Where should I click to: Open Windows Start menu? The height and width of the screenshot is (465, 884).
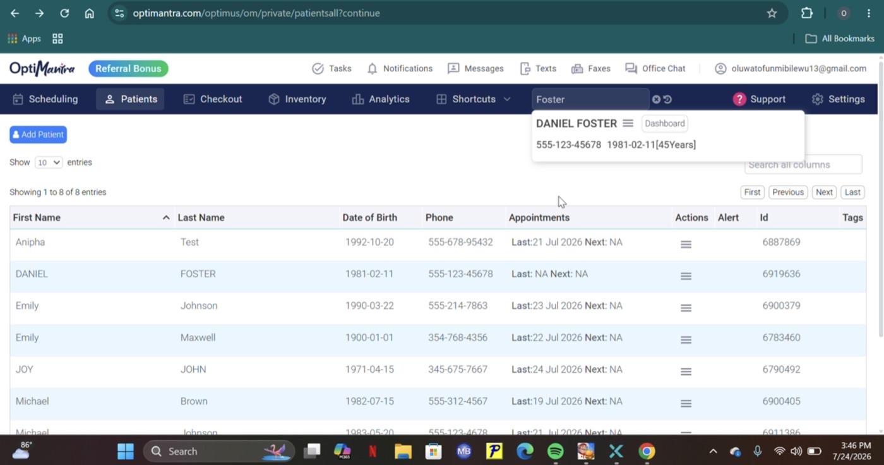click(x=126, y=451)
